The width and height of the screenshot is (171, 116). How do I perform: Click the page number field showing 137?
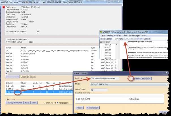(x=116, y=39)
